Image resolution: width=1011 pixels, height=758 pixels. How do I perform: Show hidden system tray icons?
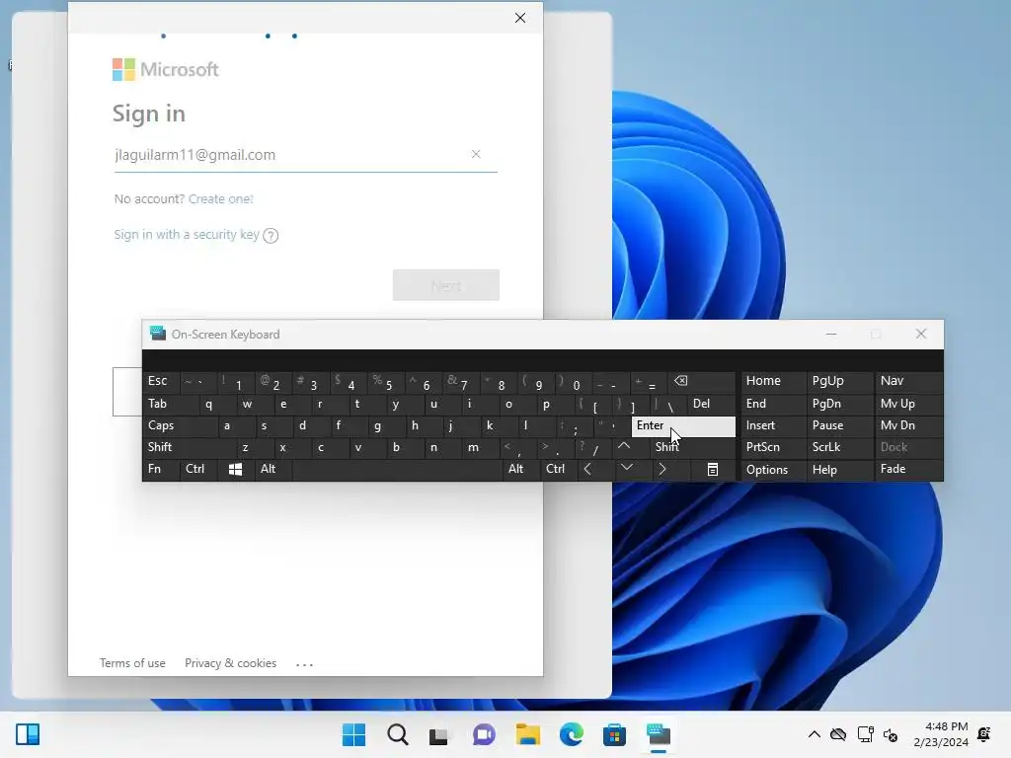[815, 734]
